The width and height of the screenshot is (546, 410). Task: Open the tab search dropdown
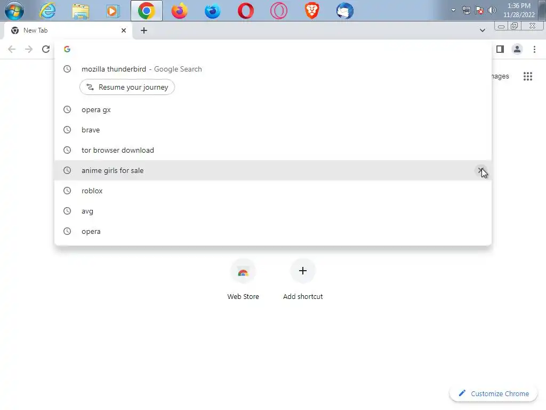click(482, 30)
